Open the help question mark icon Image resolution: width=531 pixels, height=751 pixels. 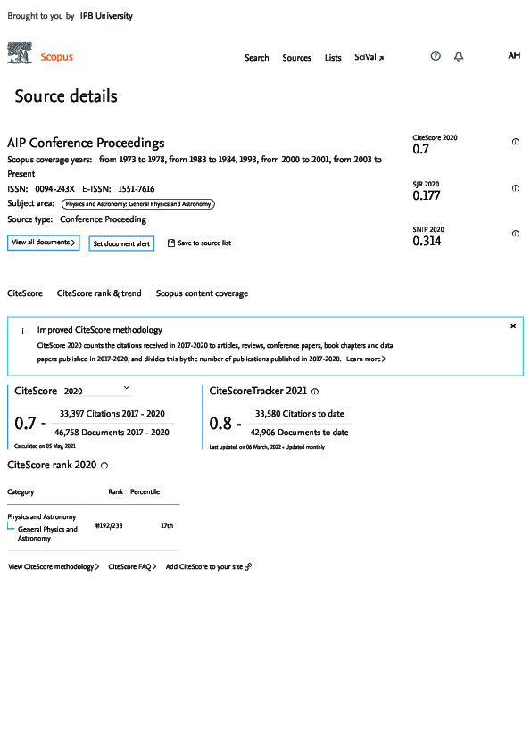pos(436,56)
